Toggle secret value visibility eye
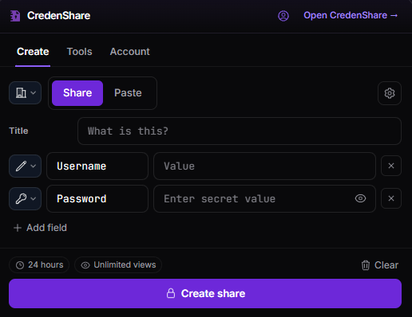This screenshot has width=412, height=317. [360, 198]
